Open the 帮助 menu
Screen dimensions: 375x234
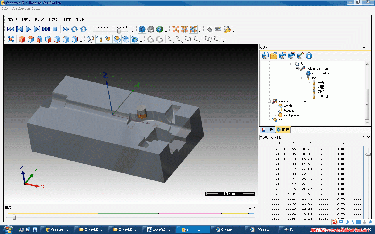(x=80, y=20)
